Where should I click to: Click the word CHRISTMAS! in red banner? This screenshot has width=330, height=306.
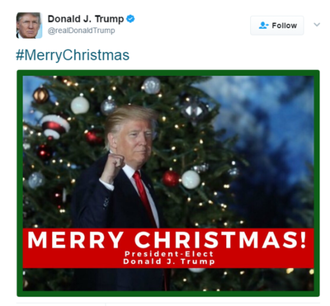click(220, 240)
